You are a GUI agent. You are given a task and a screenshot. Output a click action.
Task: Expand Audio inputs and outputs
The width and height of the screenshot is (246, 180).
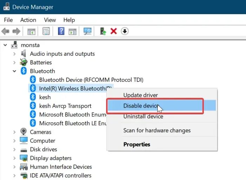14,54
